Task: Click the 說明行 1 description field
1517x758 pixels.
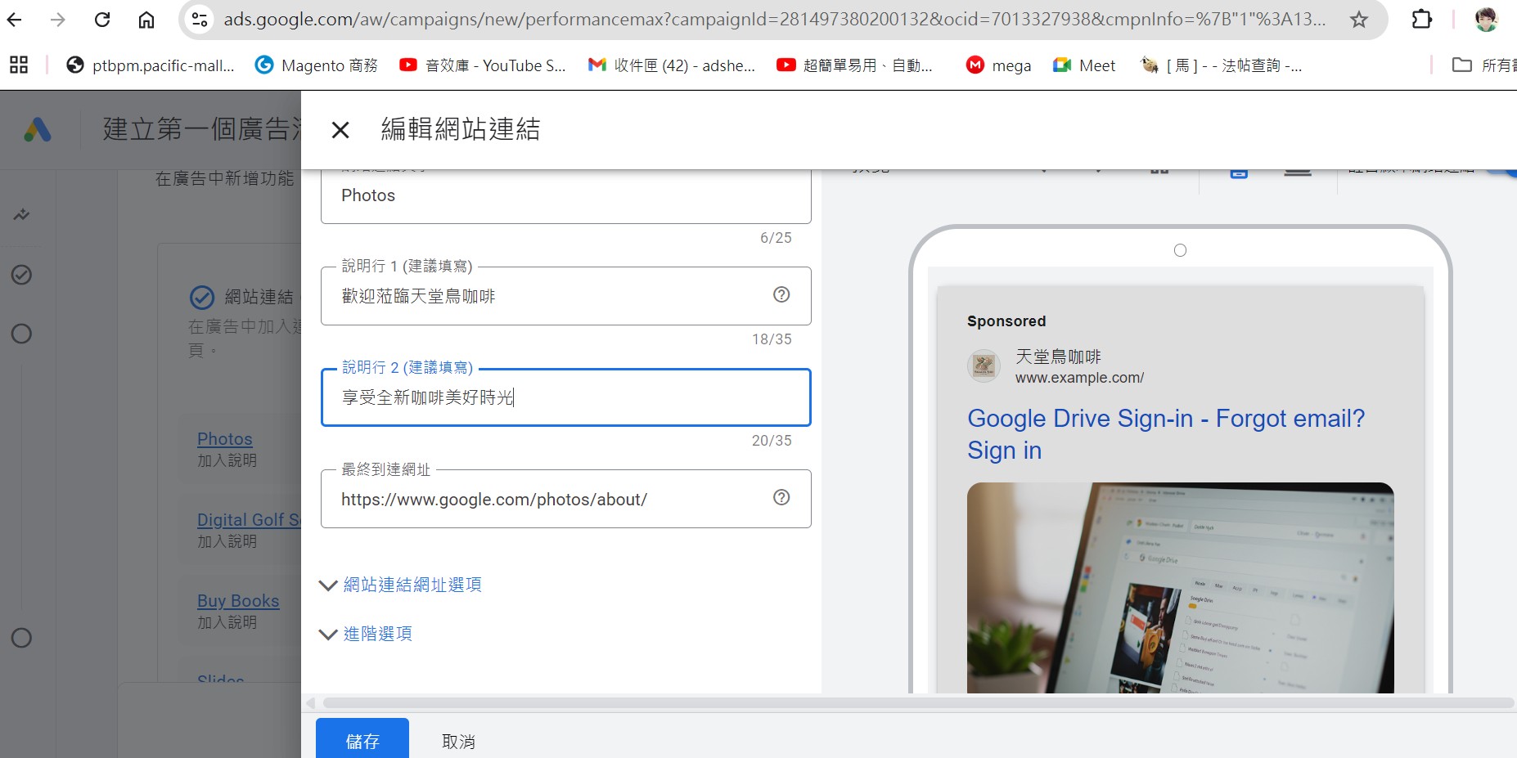Action: (565, 296)
